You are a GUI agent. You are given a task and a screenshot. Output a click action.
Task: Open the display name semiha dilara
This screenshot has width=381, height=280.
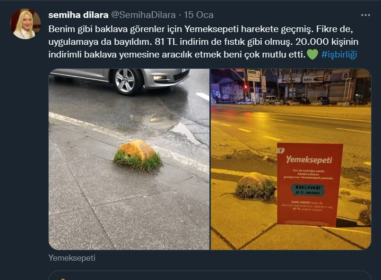tap(78, 15)
